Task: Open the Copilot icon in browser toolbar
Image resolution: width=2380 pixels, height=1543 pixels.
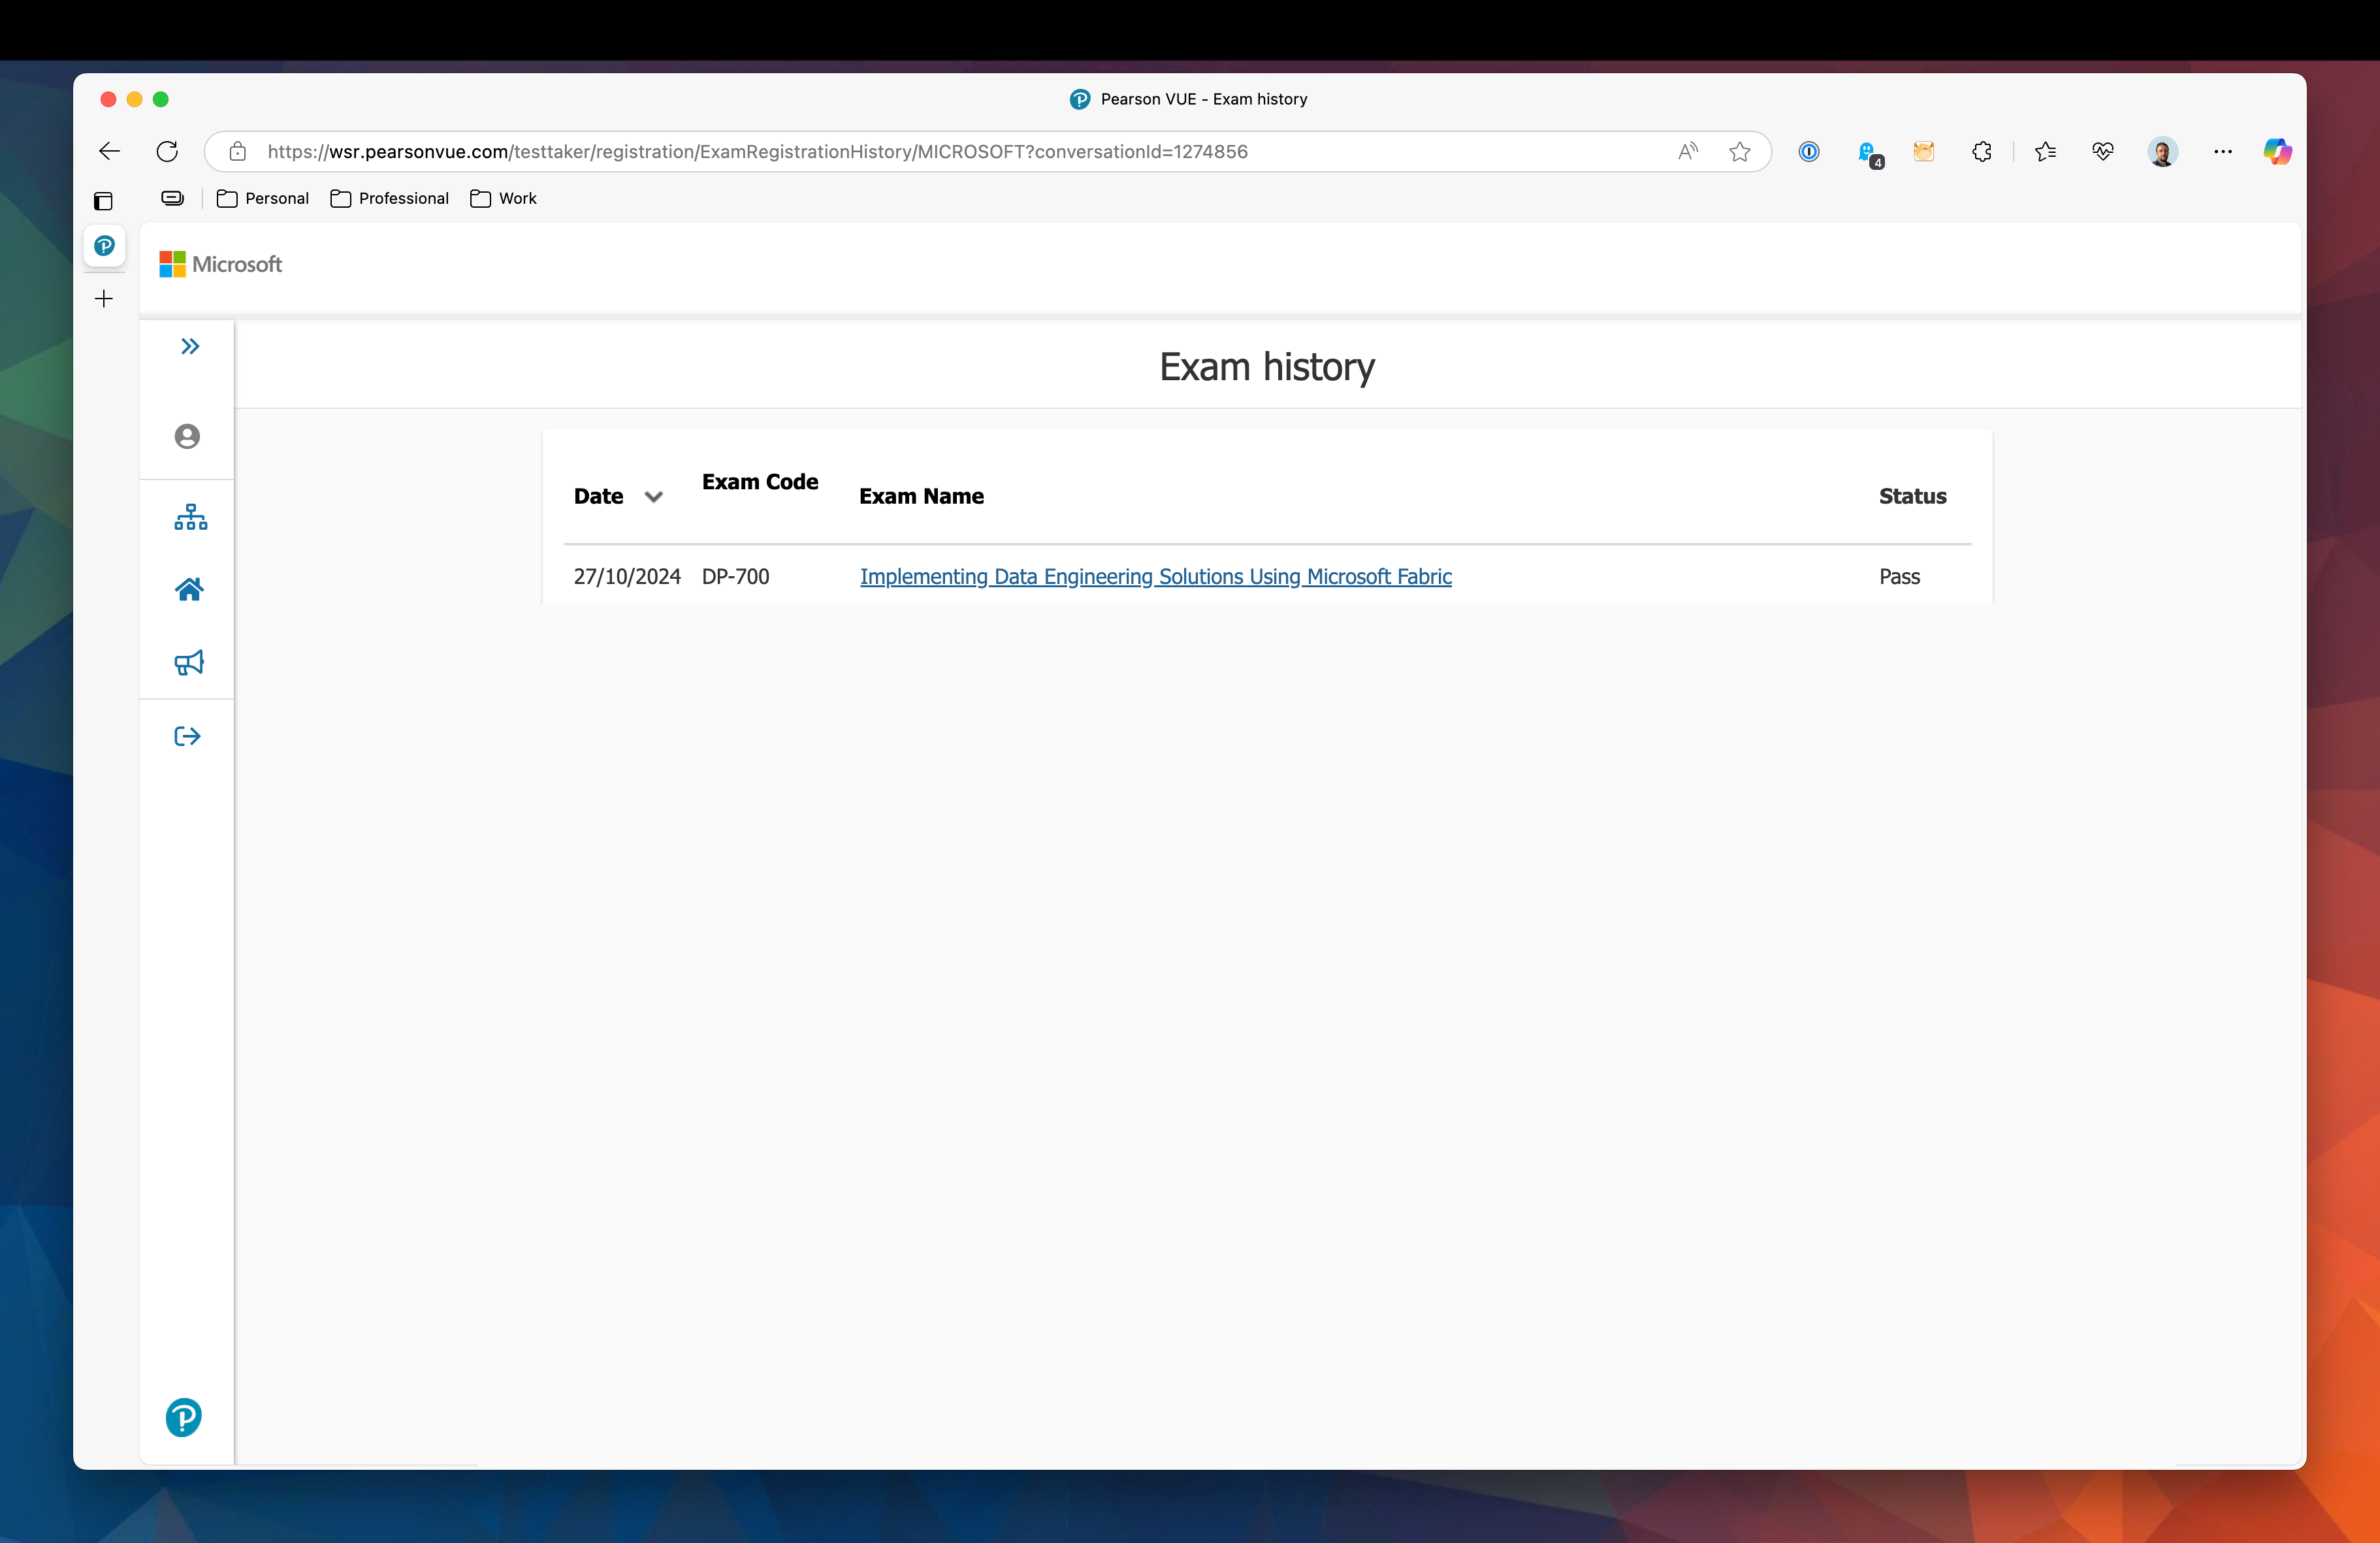Action: pyautogui.click(x=2277, y=151)
